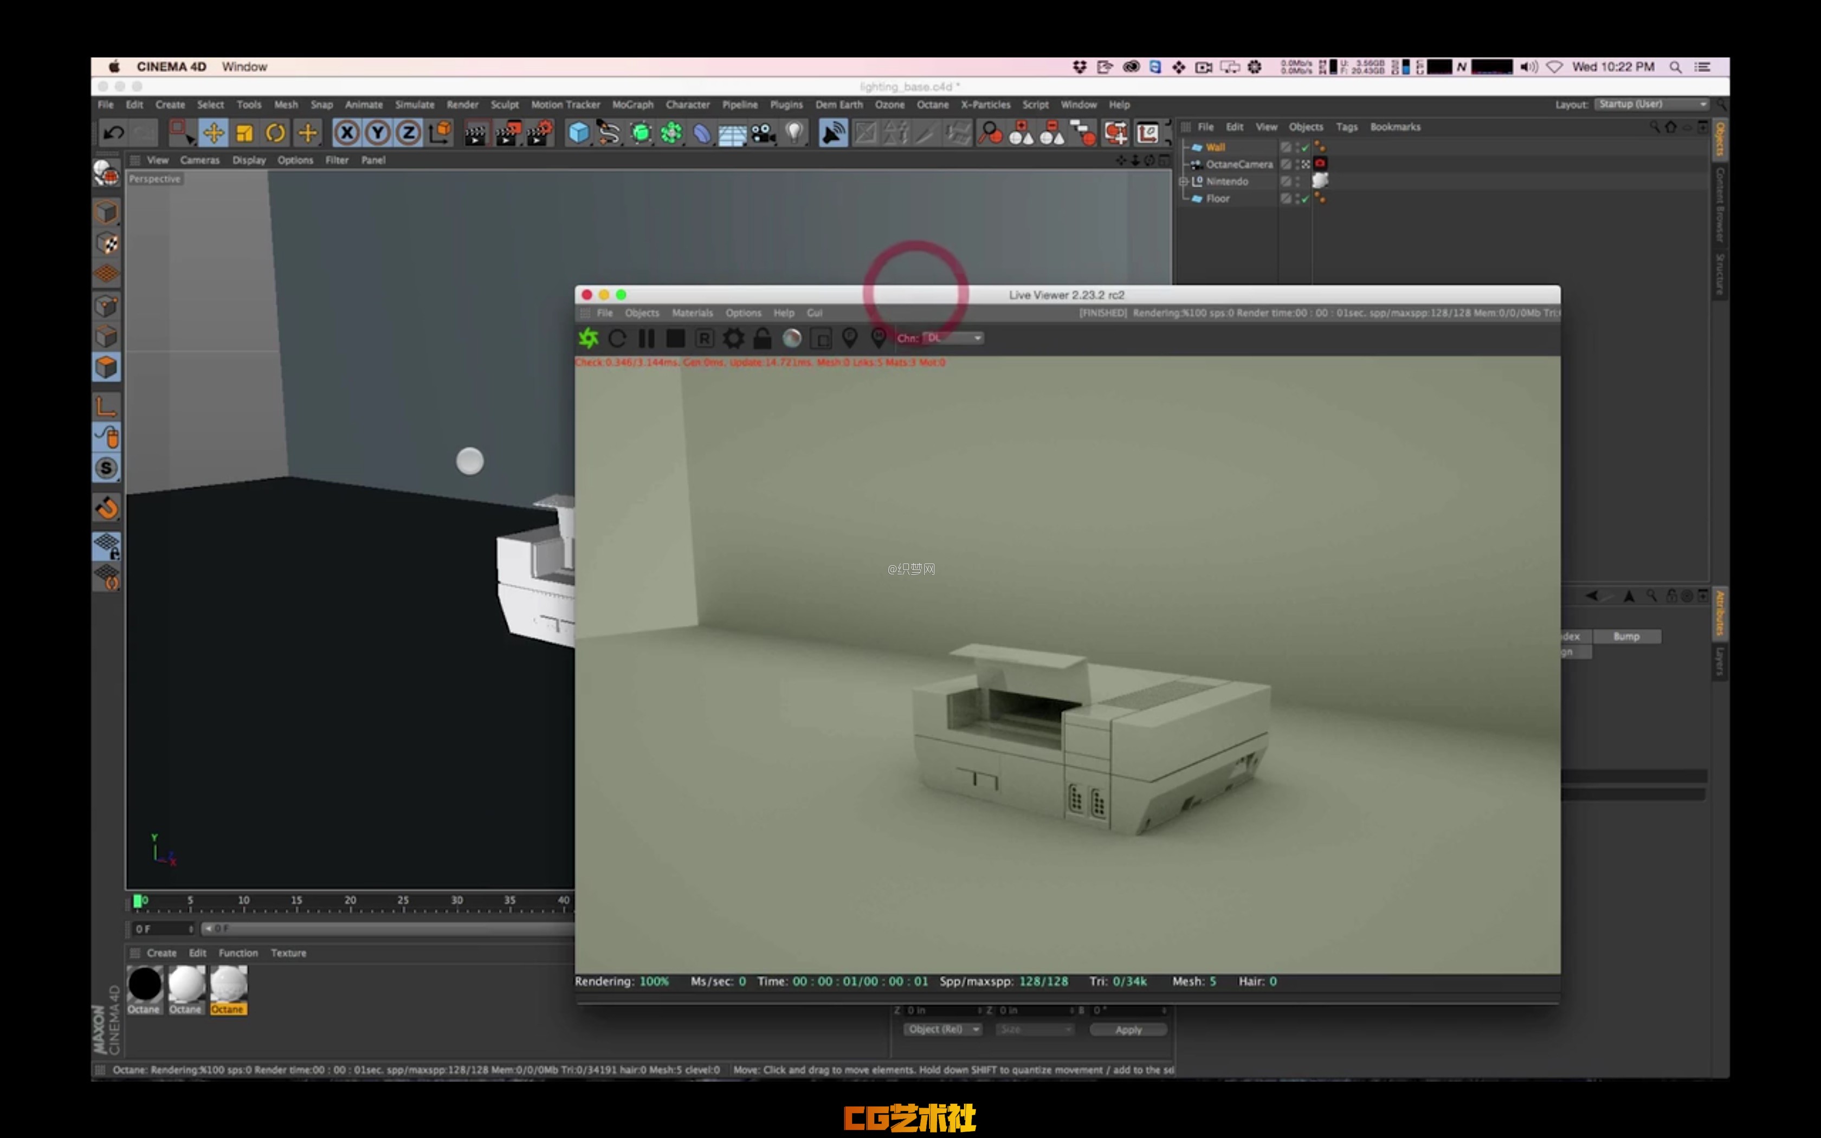Toggle Floor object enable checkmark
The width and height of the screenshot is (1821, 1138).
[x=1306, y=199]
